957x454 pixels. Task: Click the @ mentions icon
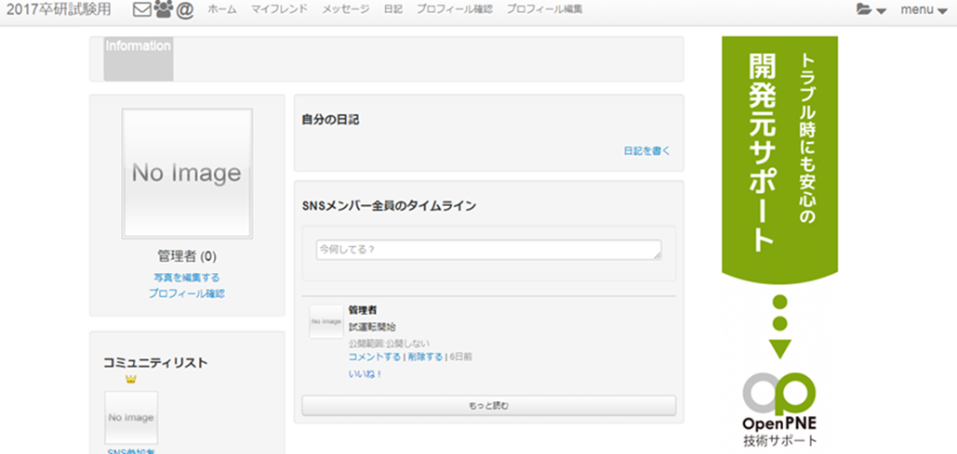tap(185, 10)
